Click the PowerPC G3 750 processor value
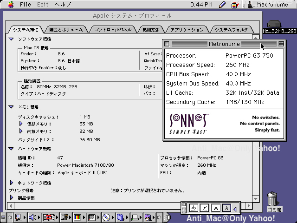 coord(249,56)
